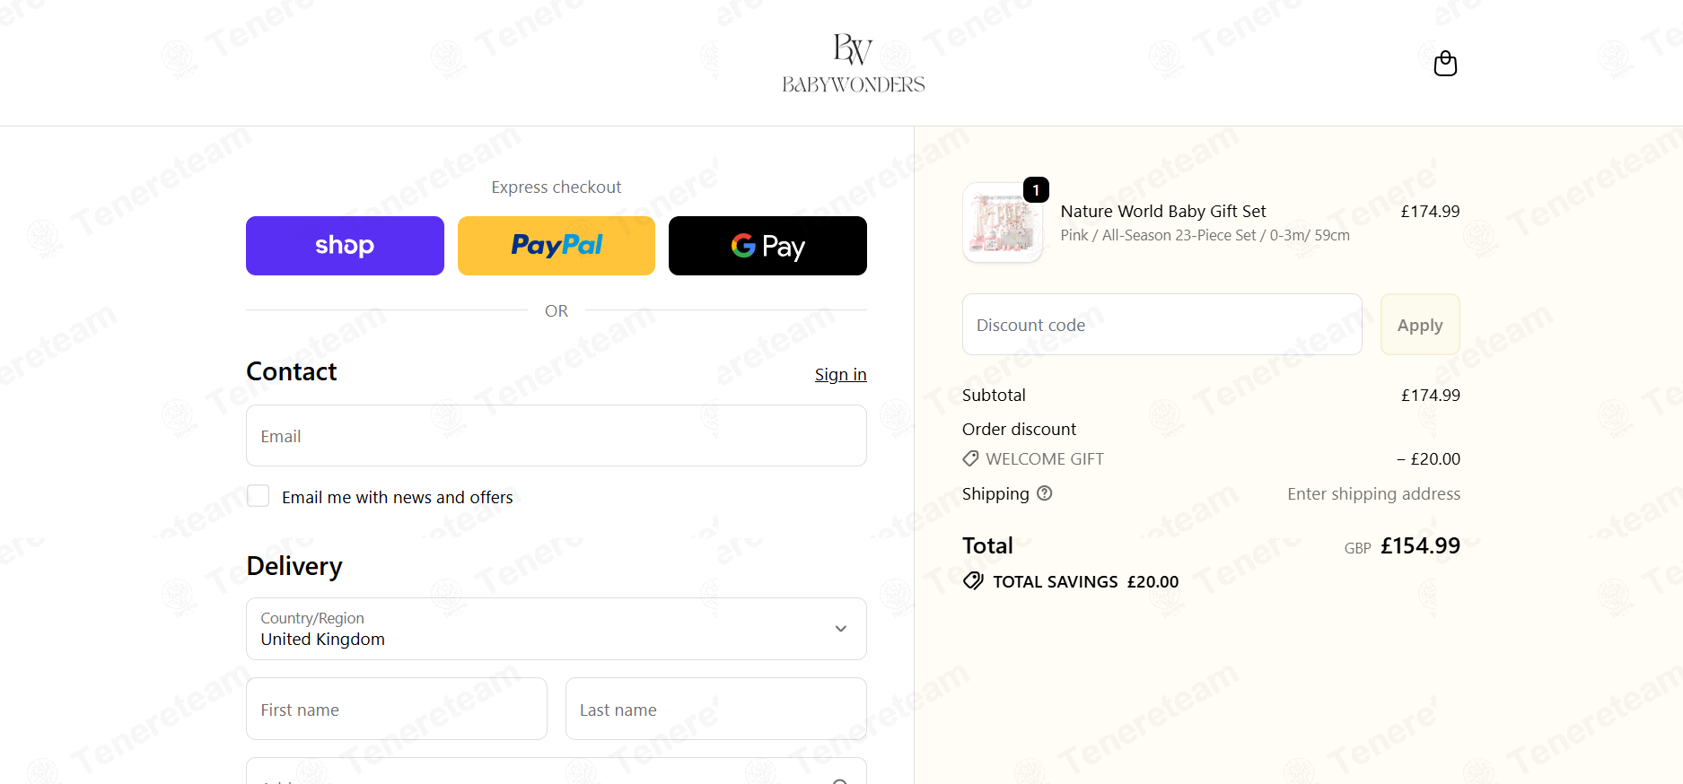Open the shopping bag cart icon

click(1445, 64)
